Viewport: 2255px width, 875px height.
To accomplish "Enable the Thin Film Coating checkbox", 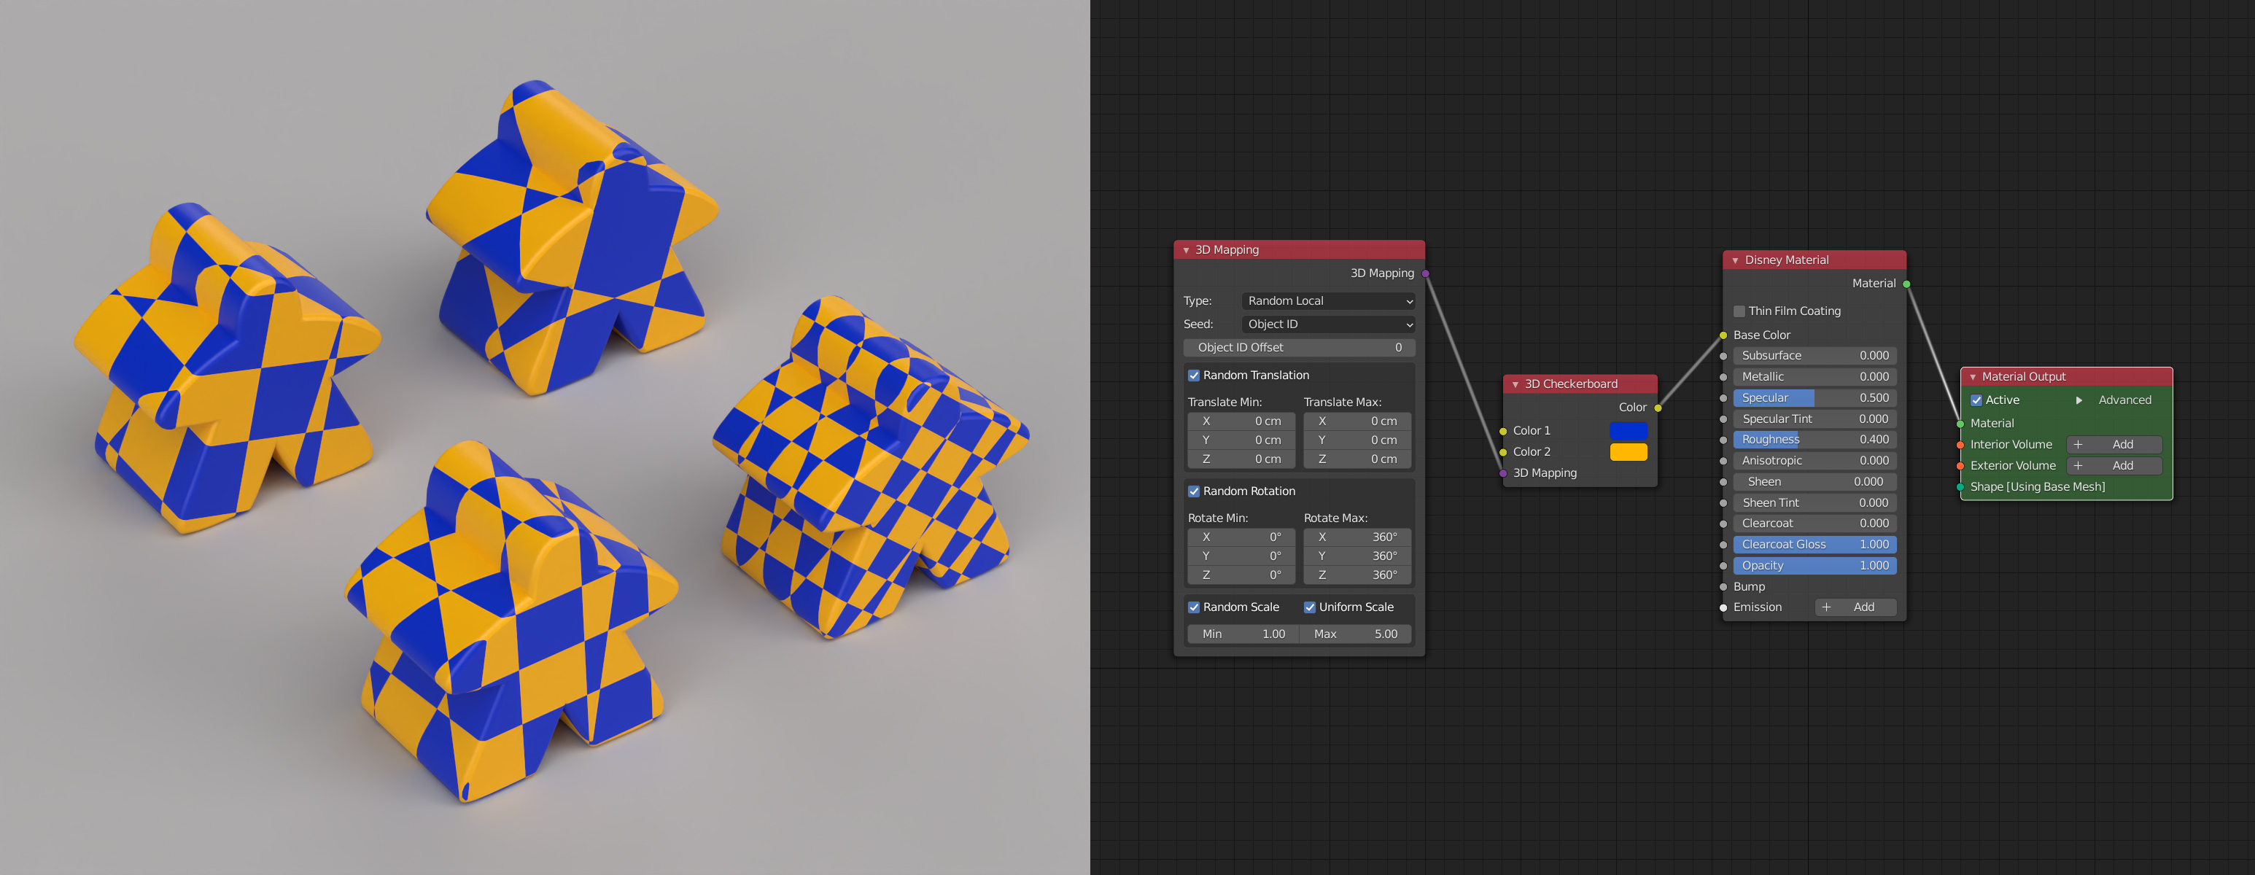I will [x=1739, y=311].
